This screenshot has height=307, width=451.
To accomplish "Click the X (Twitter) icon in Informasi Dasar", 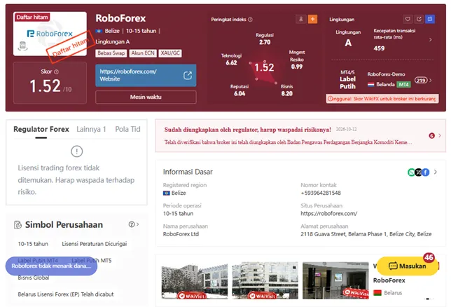I will coord(419,172).
